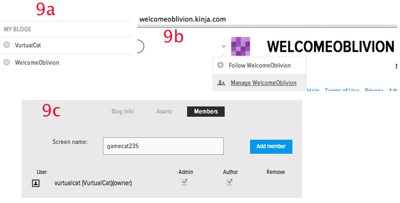Click the purple pixelated blog avatar
Image resolution: width=400 pixels, height=203 pixels.
coord(240,46)
